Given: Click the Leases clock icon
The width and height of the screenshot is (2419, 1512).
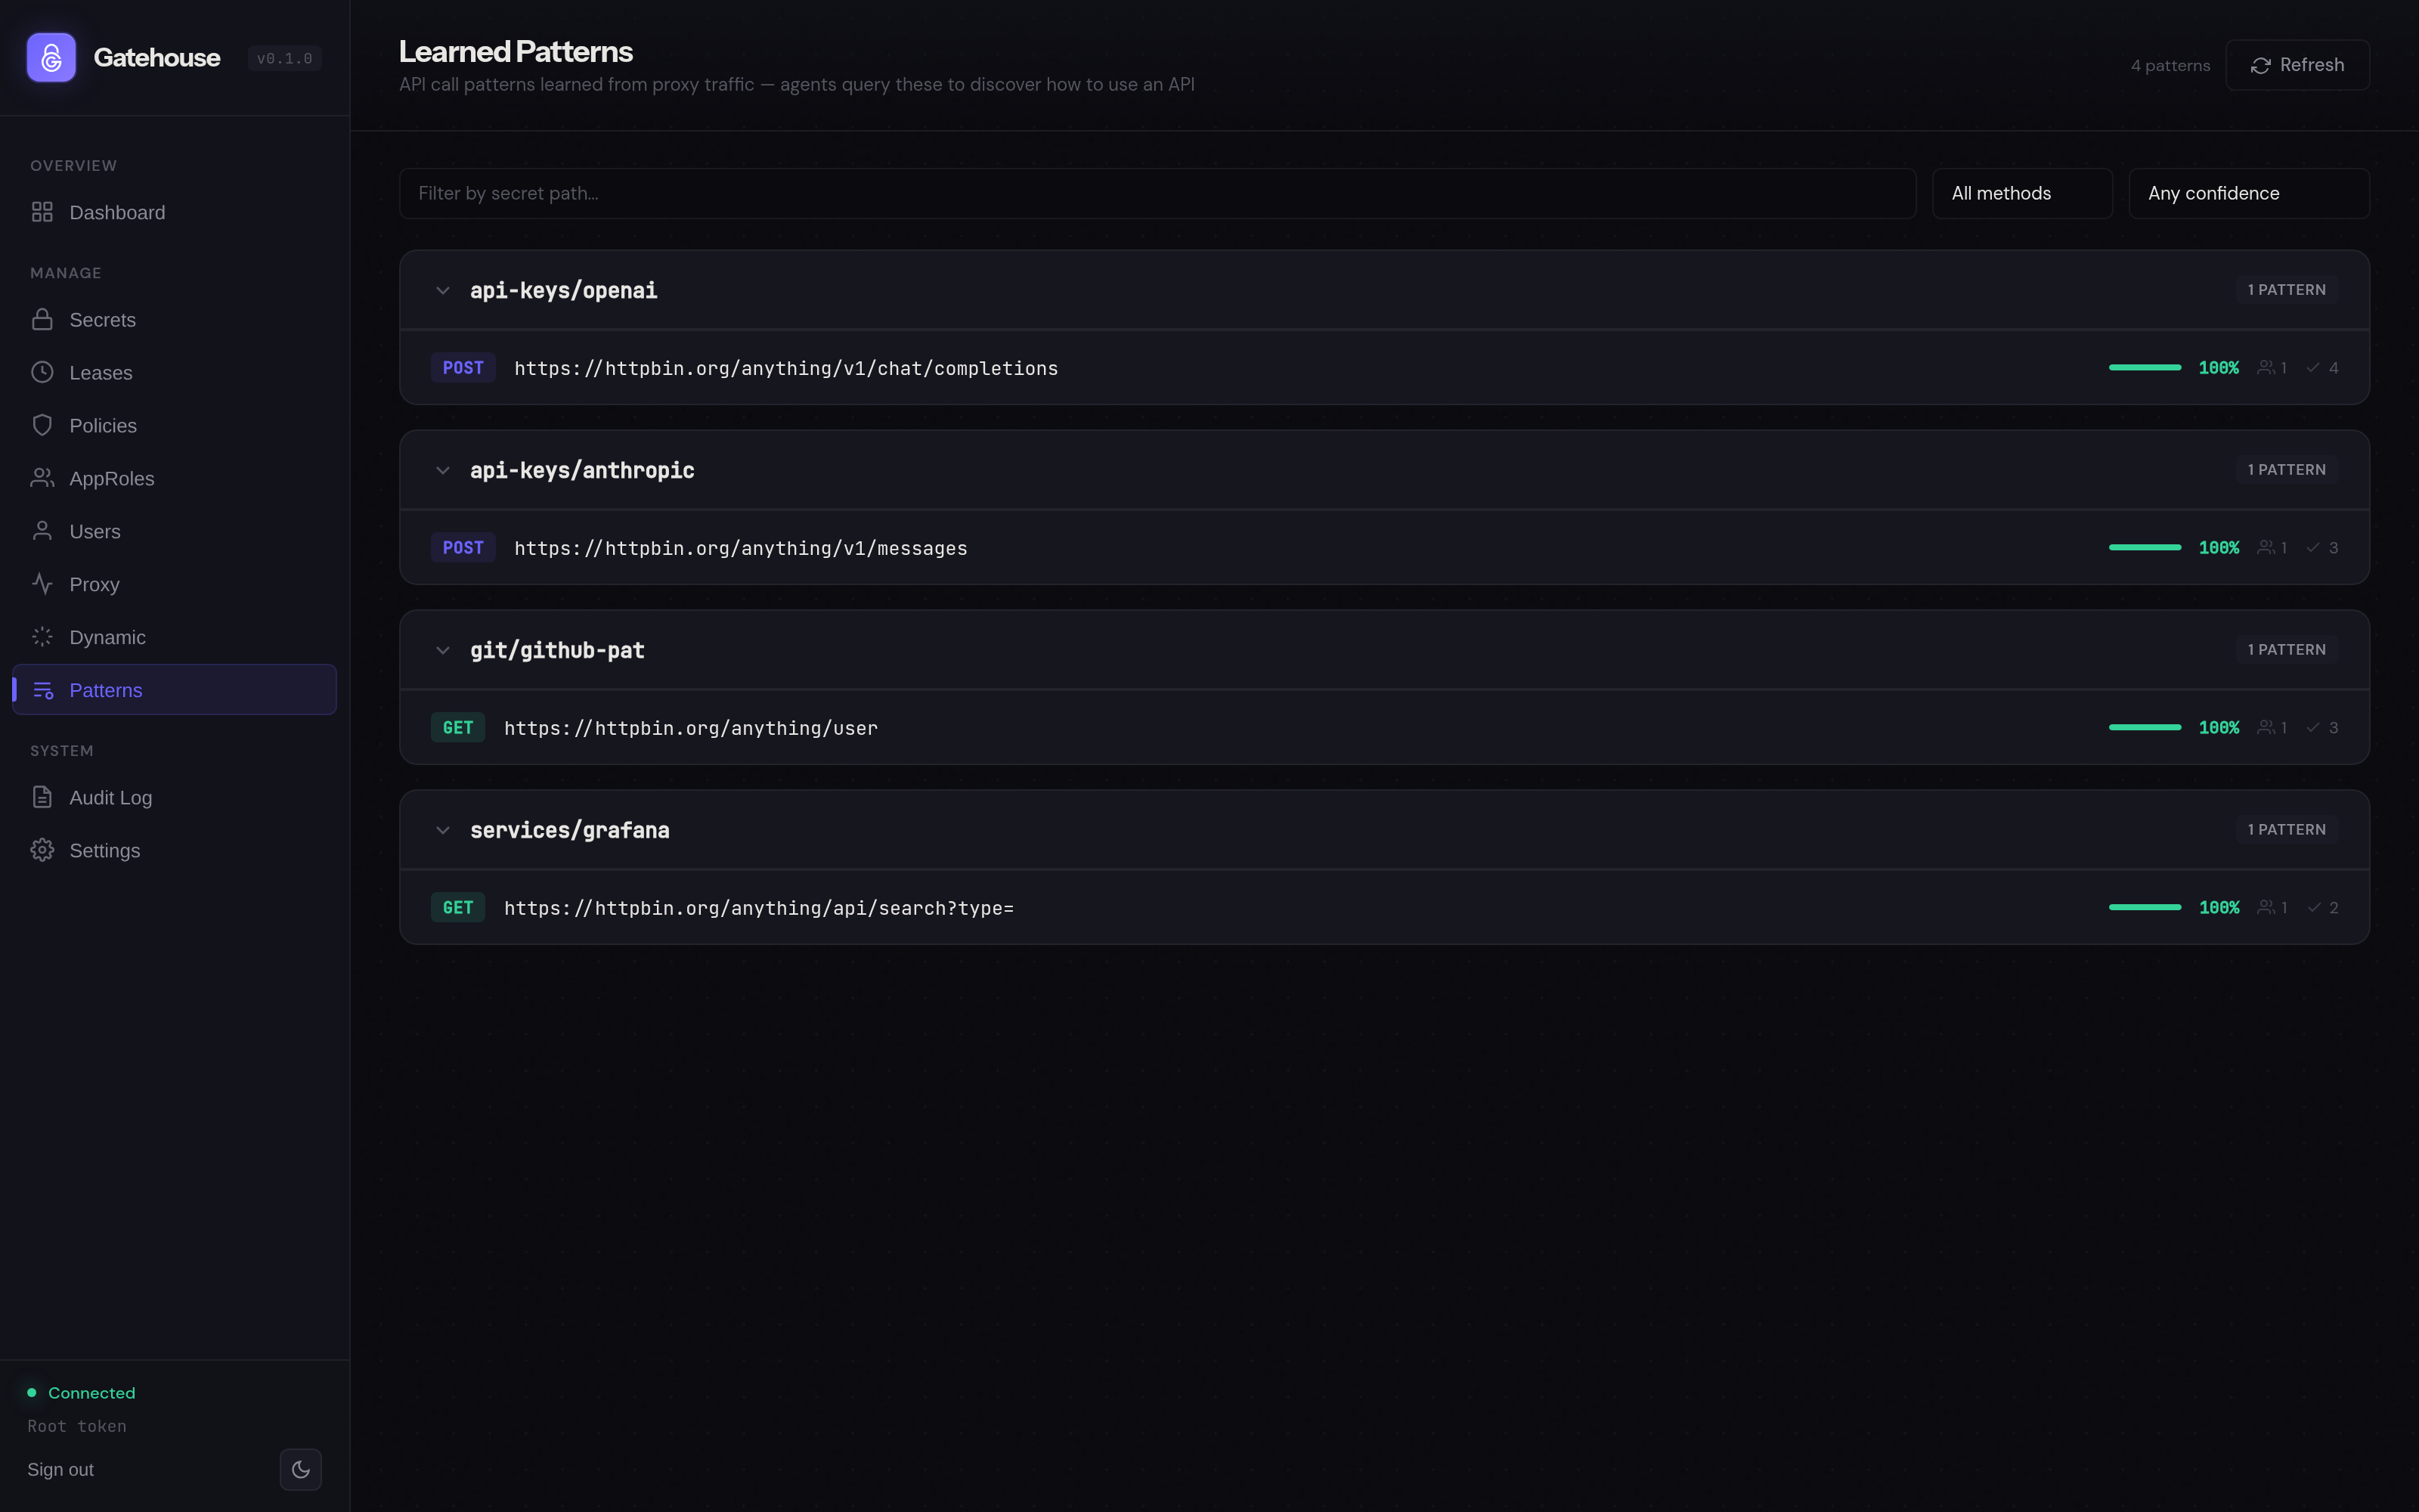Looking at the screenshot, I should coord(42,373).
